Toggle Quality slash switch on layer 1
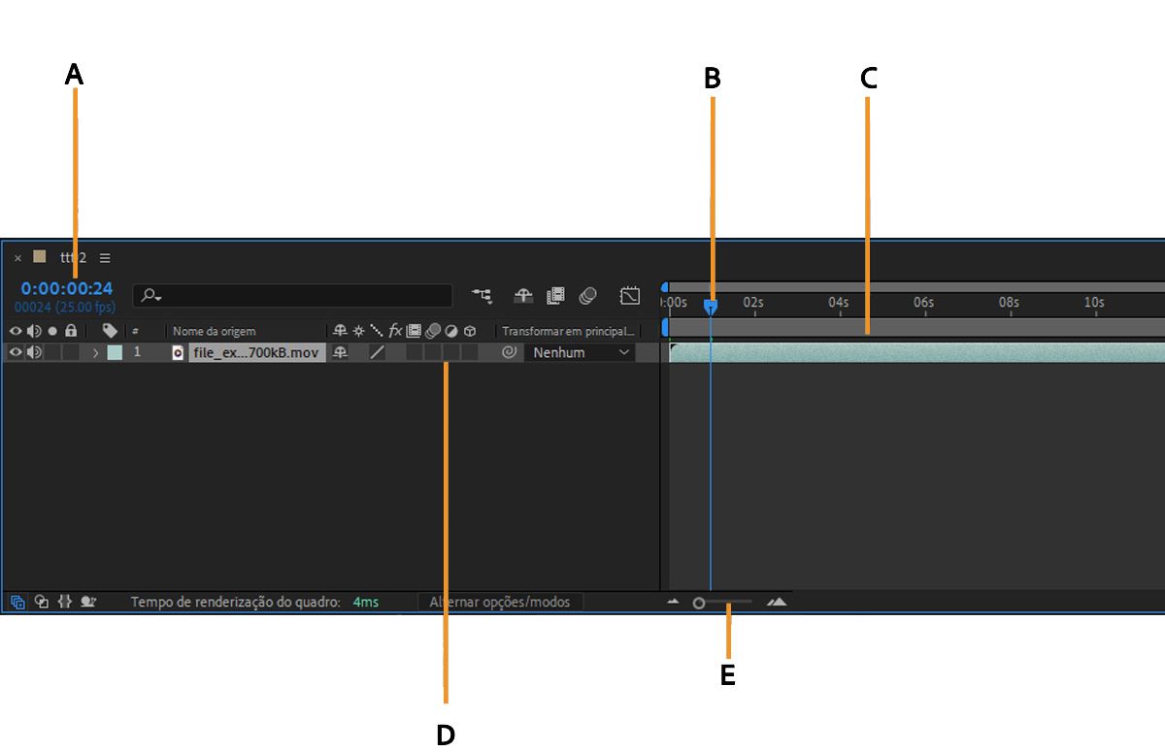Image resolution: width=1165 pixels, height=752 pixels. tap(377, 352)
